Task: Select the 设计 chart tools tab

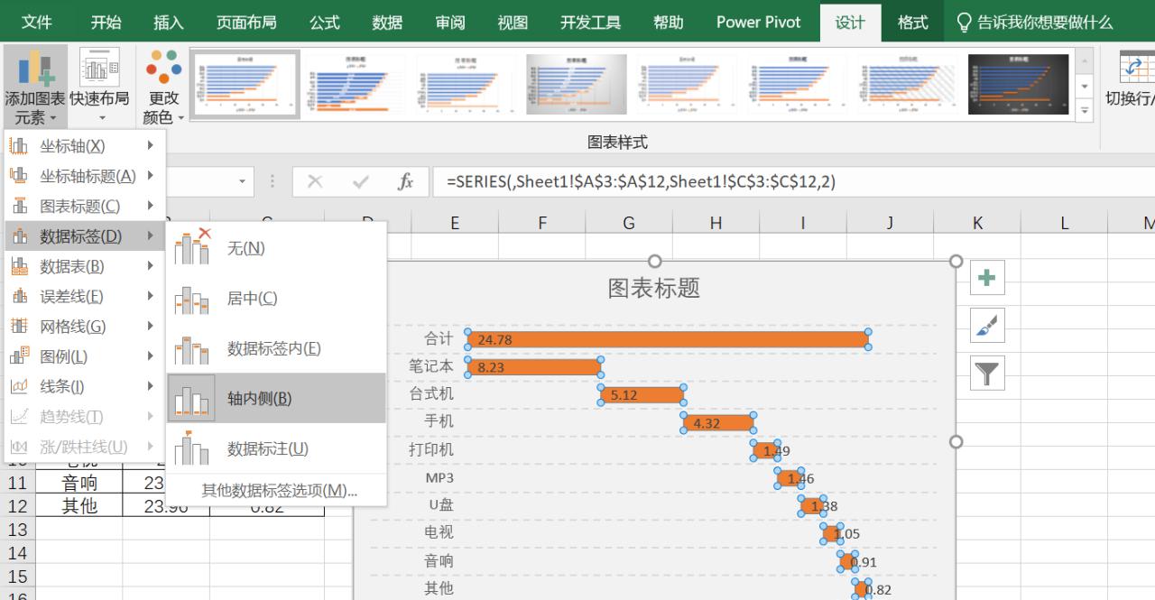Action: pos(850,23)
